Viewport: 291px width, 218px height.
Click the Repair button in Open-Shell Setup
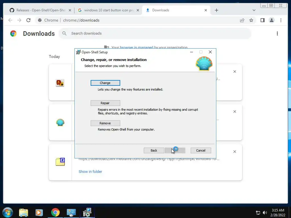coord(105,103)
